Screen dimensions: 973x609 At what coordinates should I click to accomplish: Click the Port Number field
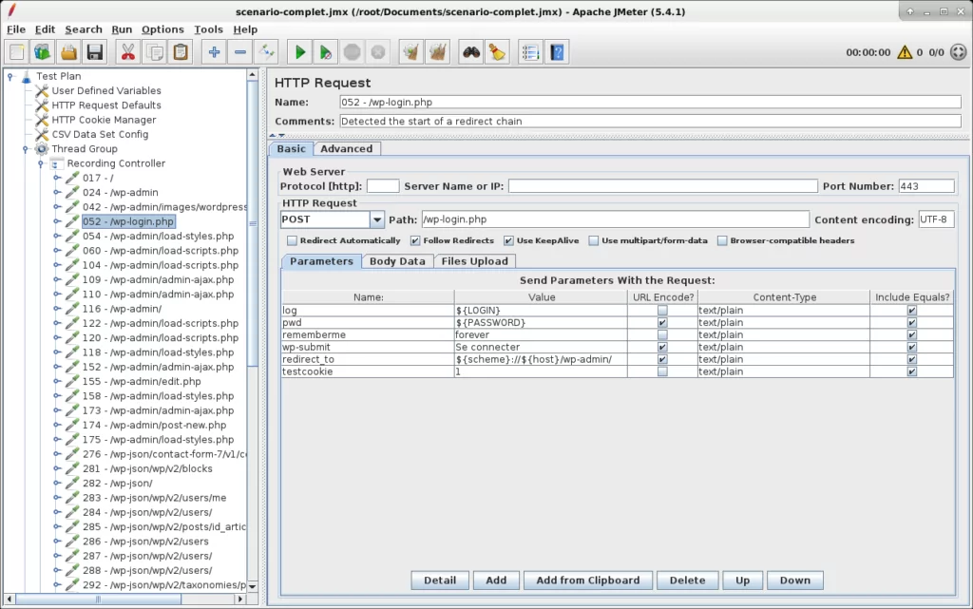click(x=926, y=186)
